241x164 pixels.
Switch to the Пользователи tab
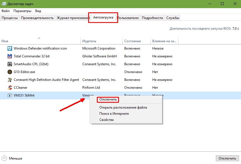point(128,18)
